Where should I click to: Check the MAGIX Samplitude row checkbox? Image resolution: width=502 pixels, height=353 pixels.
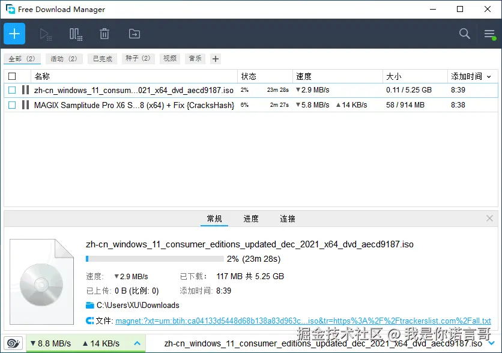click(12, 104)
